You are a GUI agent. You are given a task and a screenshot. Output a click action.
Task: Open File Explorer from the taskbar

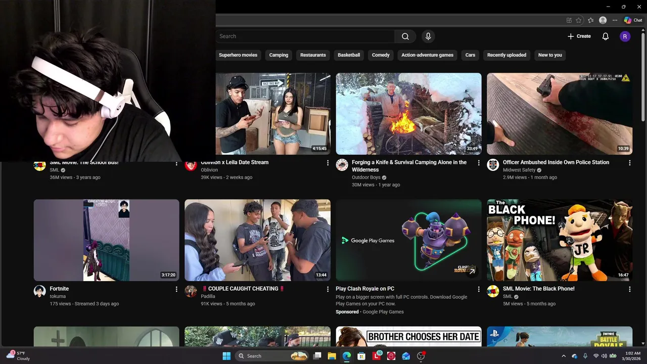pos(332,356)
